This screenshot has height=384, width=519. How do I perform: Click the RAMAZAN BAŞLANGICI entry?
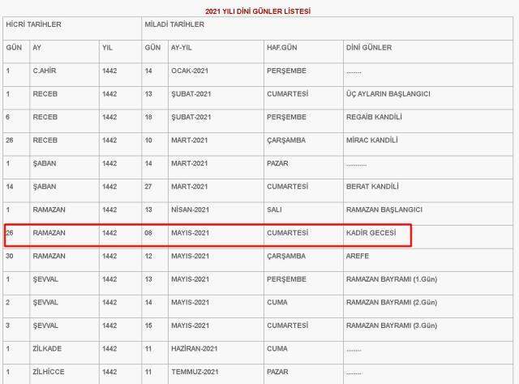[384, 209]
